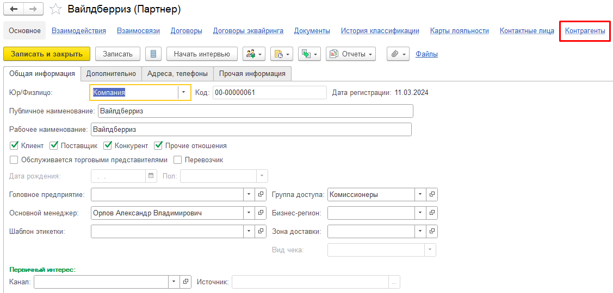Viewport: 613px width, 293px height.
Task: Open Канал record with open icon
Action: point(185,282)
